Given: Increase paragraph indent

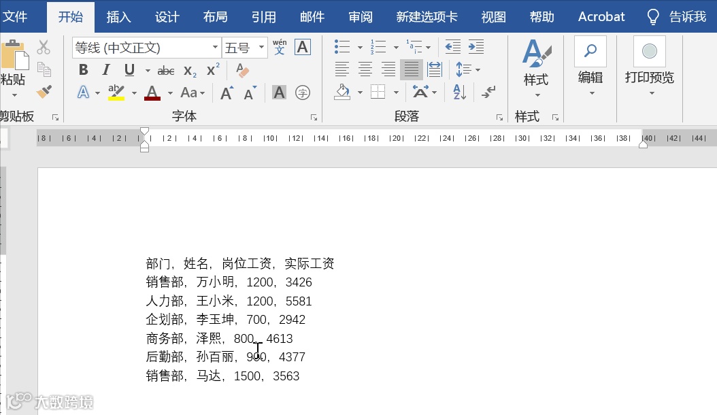Looking at the screenshot, I should tap(476, 47).
